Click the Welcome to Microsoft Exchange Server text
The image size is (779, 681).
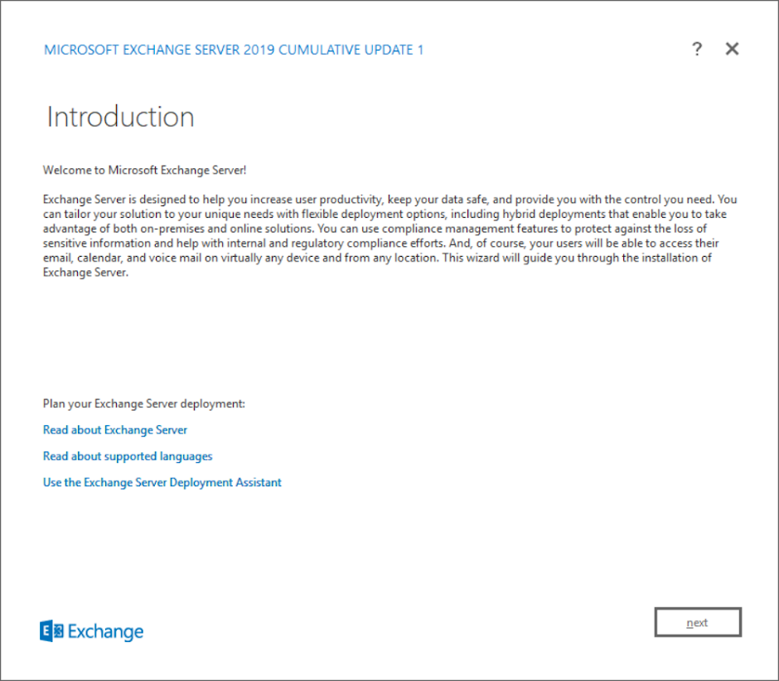coord(144,170)
